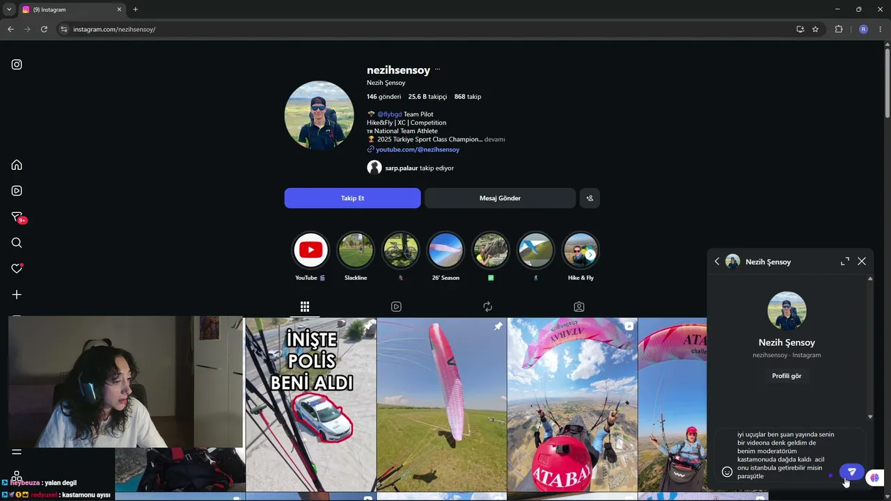This screenshot has height=501, width=891.
Task: Open the Instagram logo home link
Action: click(17, 65)
